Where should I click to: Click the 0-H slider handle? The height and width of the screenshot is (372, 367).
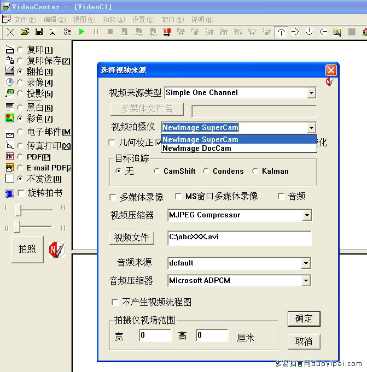click(17, 227)
